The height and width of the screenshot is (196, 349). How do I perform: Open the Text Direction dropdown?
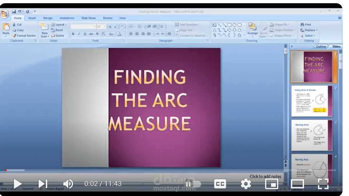[188, 24]
